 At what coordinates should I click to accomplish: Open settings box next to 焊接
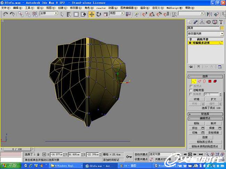coord(220,128)
